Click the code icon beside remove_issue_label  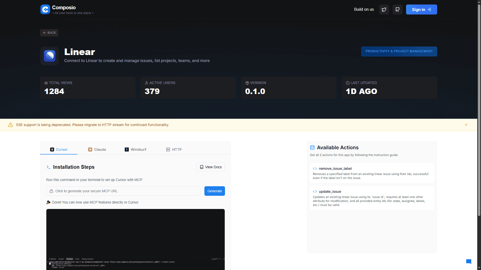click(315, 168)
